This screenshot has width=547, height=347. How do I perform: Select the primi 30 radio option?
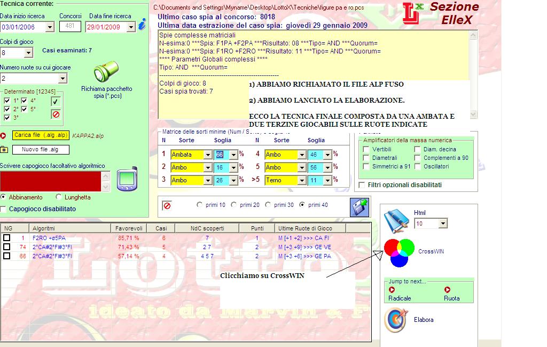268,205
